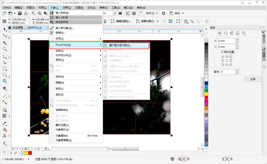The height and width of the screenshot is (164, 267).
Task: Choose 对象提示 entry in the menu
Action: click(x=76, y=130)
